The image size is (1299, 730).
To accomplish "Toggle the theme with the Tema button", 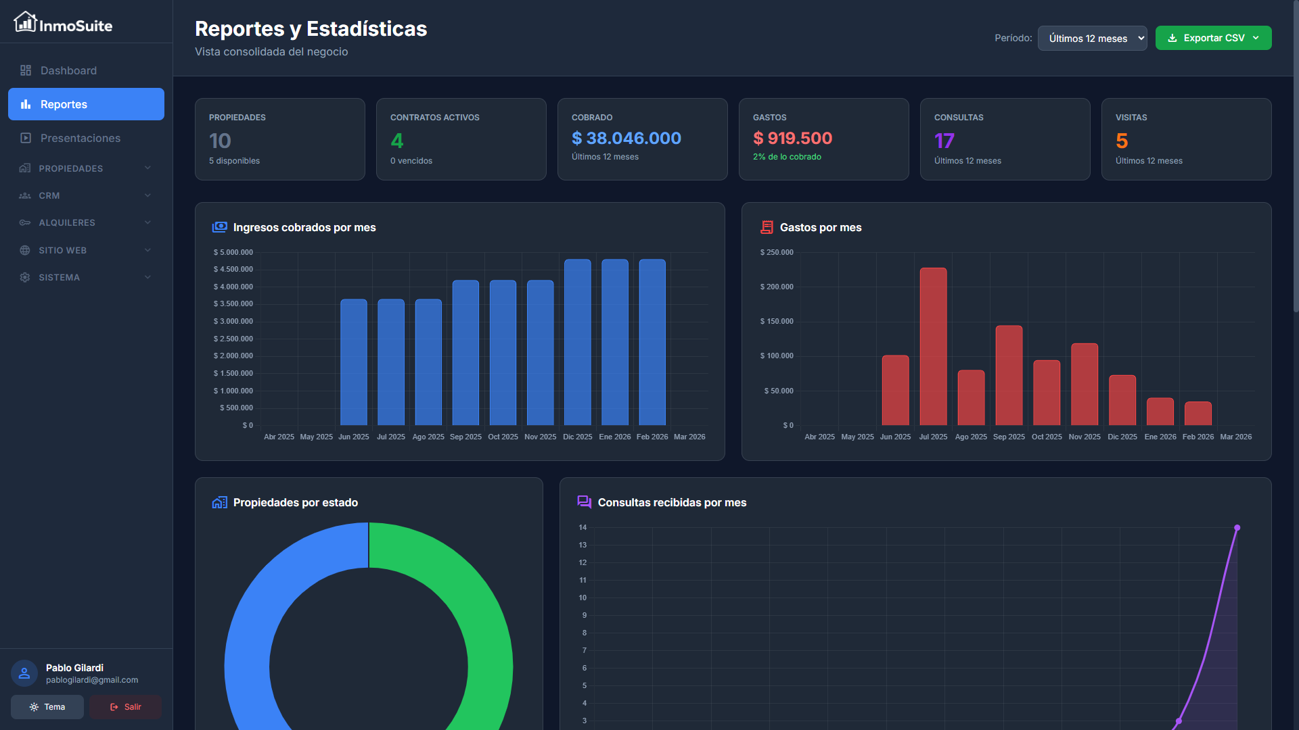I will click(47, 707).
